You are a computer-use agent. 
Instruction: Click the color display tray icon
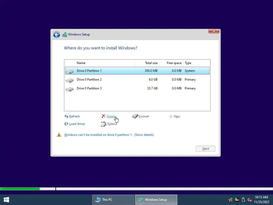237,200
